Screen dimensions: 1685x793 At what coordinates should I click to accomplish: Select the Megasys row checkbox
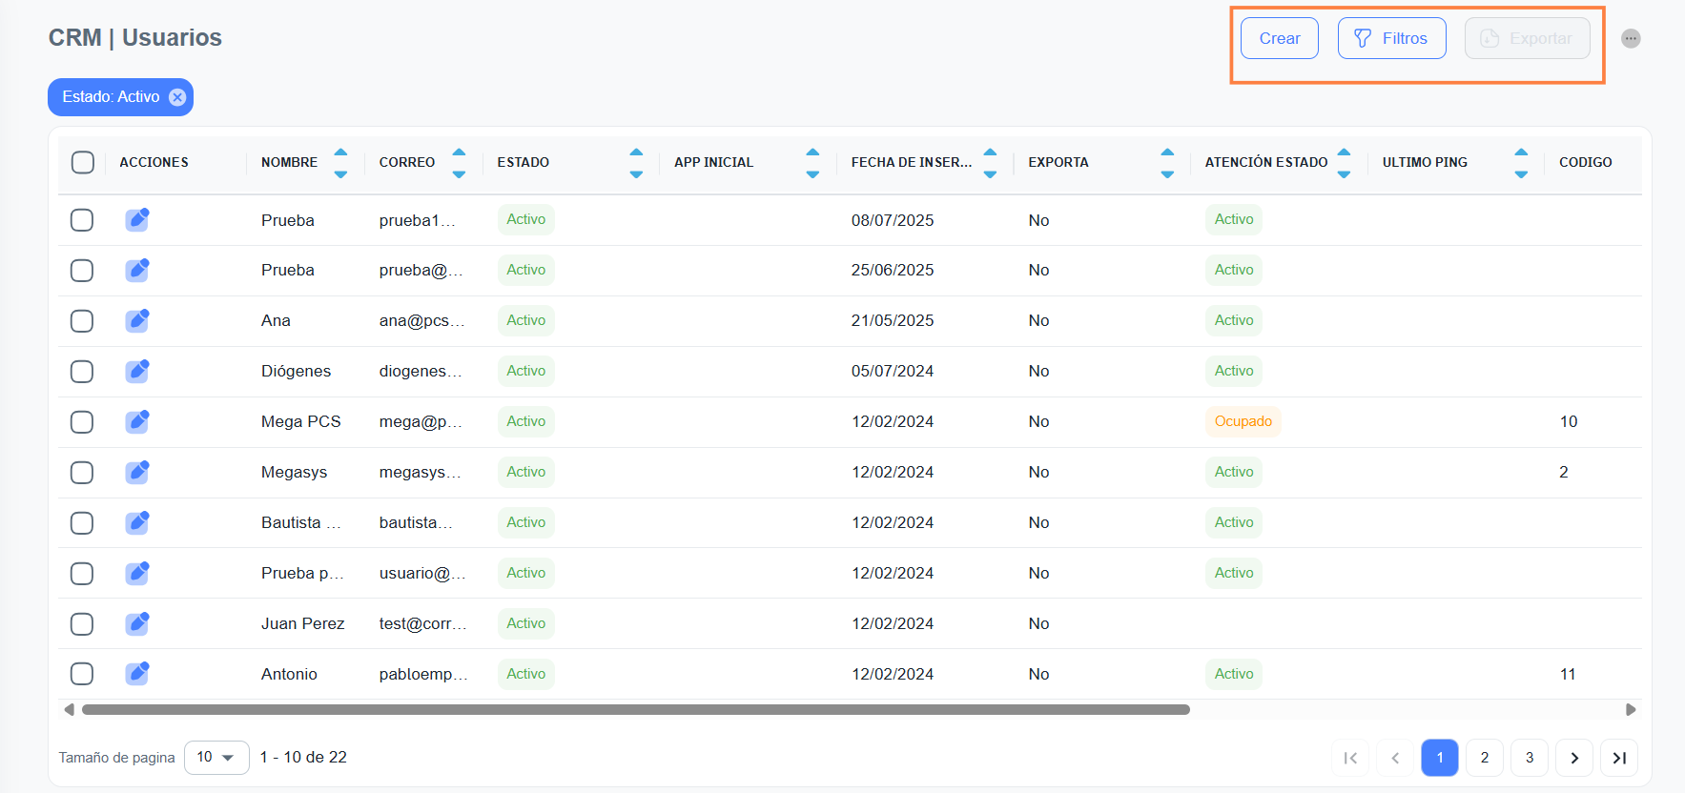point(82,472)
